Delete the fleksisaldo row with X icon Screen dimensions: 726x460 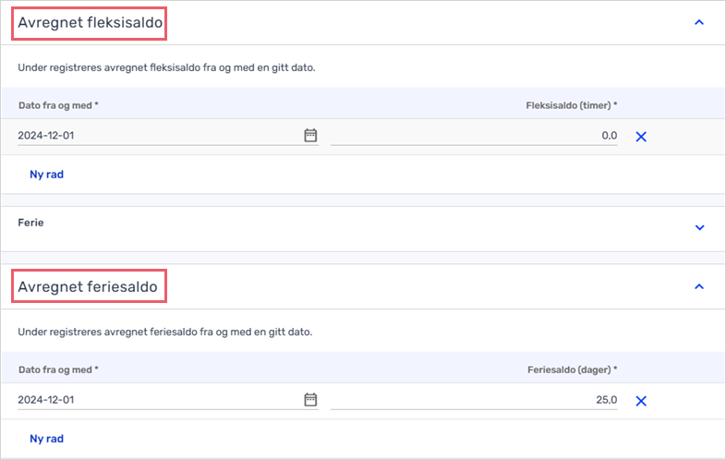(641, 137)
